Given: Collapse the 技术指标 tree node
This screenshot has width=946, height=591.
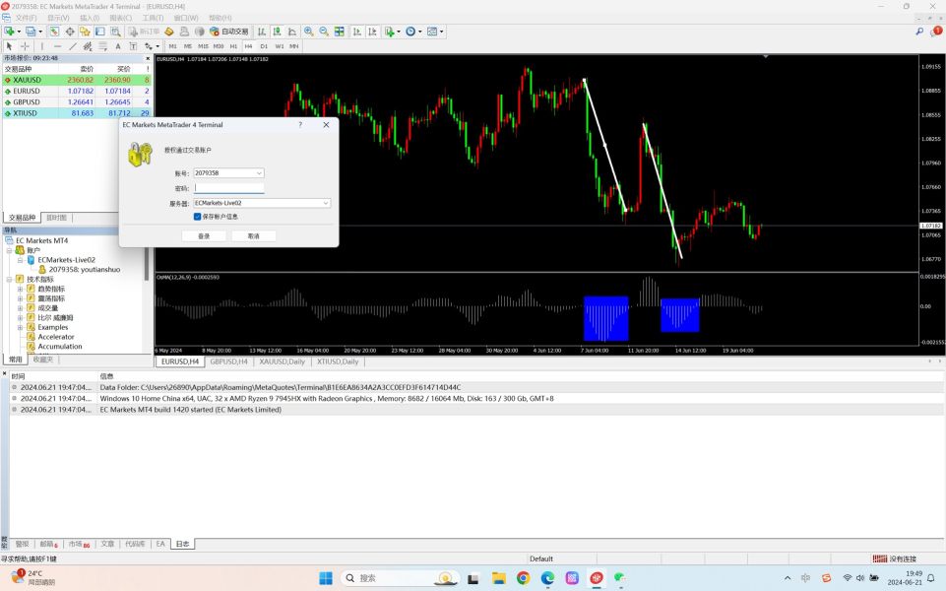Looking at the screenshot, I should (x=9, y=280).
